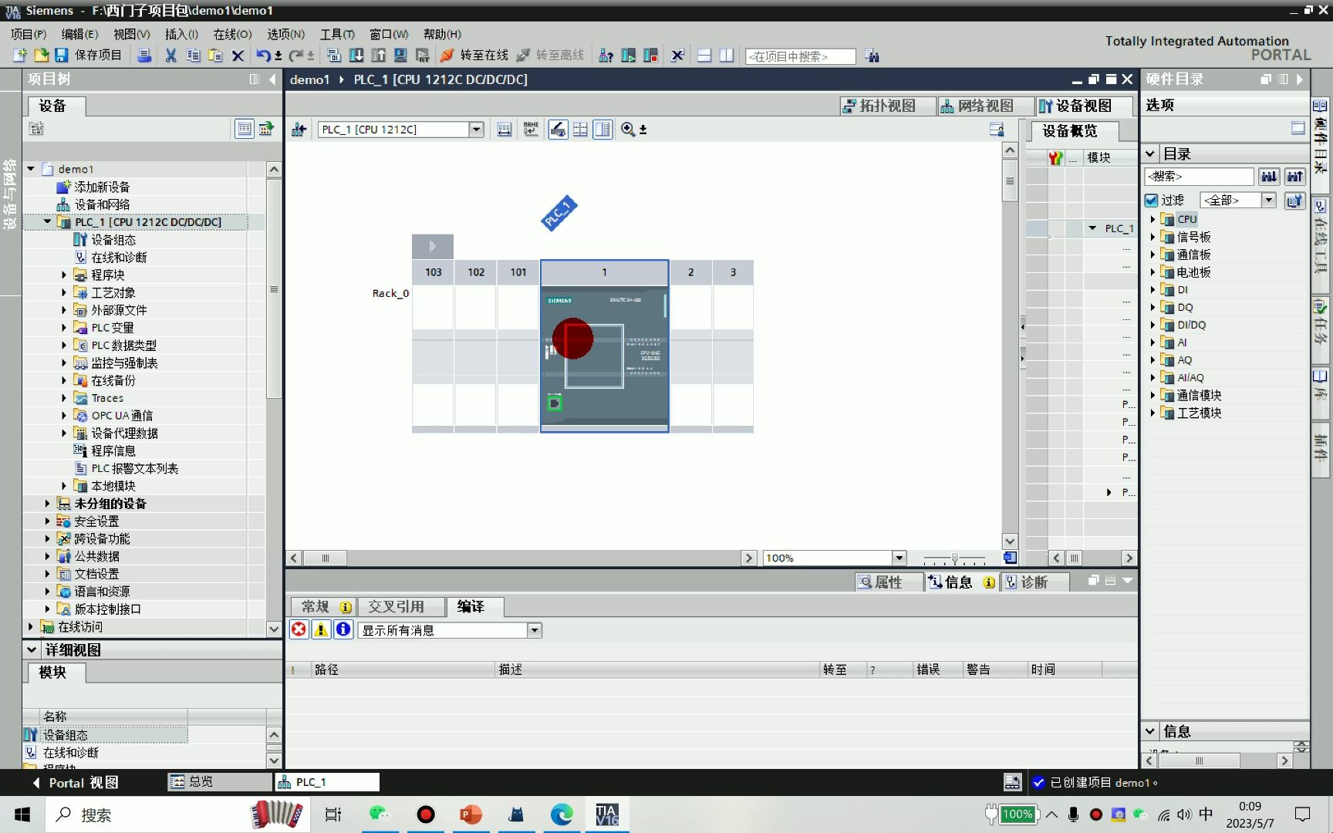
Task: Enable the 过滤 filter checkbox
Action: pyautogui.click(x=1152, y=201)
